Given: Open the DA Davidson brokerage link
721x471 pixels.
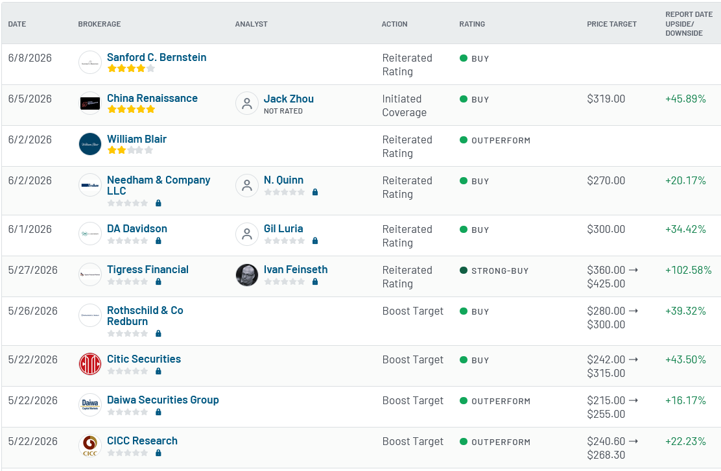Looking at the screenshot, I should pyautogui.click(x=137, y=228).
